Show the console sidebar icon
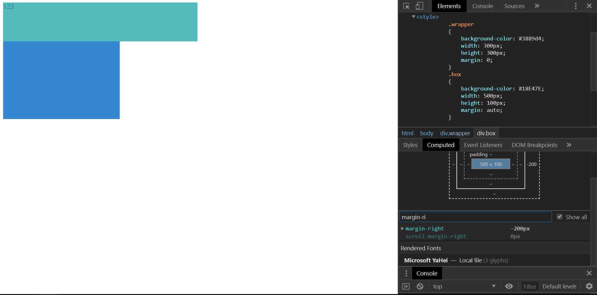This screenshot has height=295, width=597. click(x=406, y=286)
